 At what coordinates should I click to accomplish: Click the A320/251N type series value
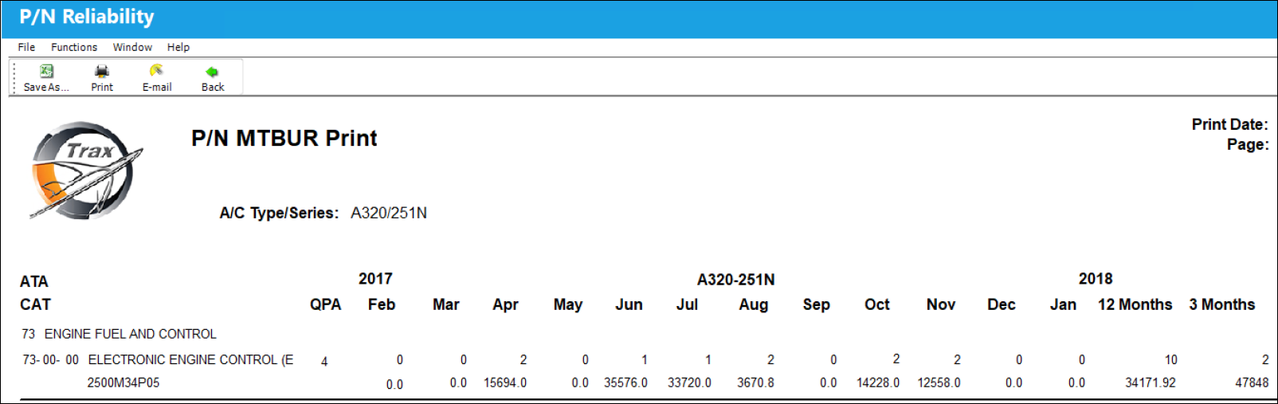(x=389, y=213)
